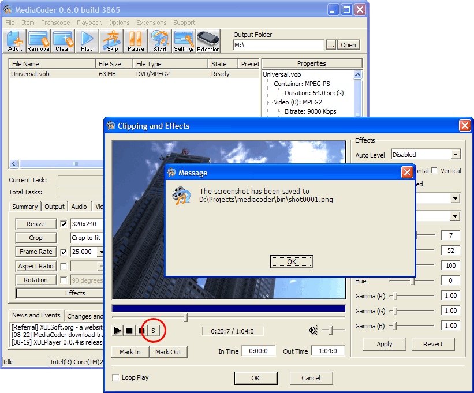474x393 pixels.
Task: Switch to the Audio tab
Action: (x=79, y=207)
